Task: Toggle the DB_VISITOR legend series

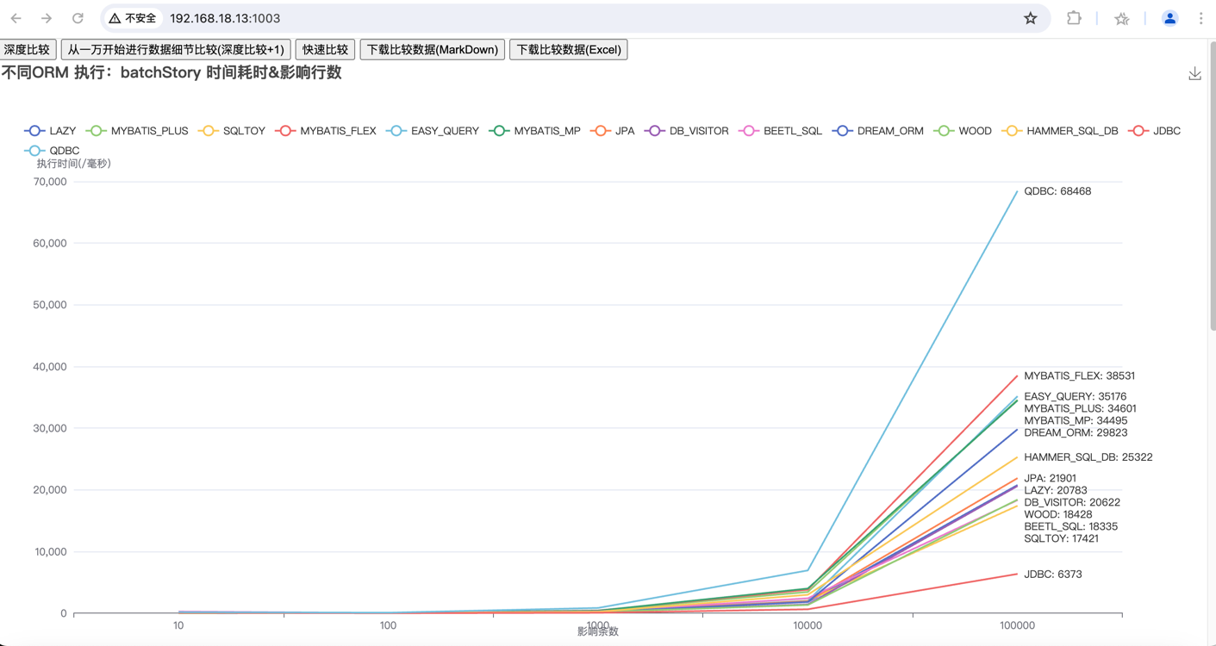Action: click(x=686, y=131)
